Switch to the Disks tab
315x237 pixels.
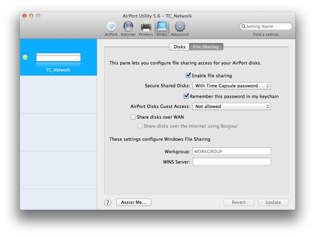pyautogui.click(x=180, y=47)
